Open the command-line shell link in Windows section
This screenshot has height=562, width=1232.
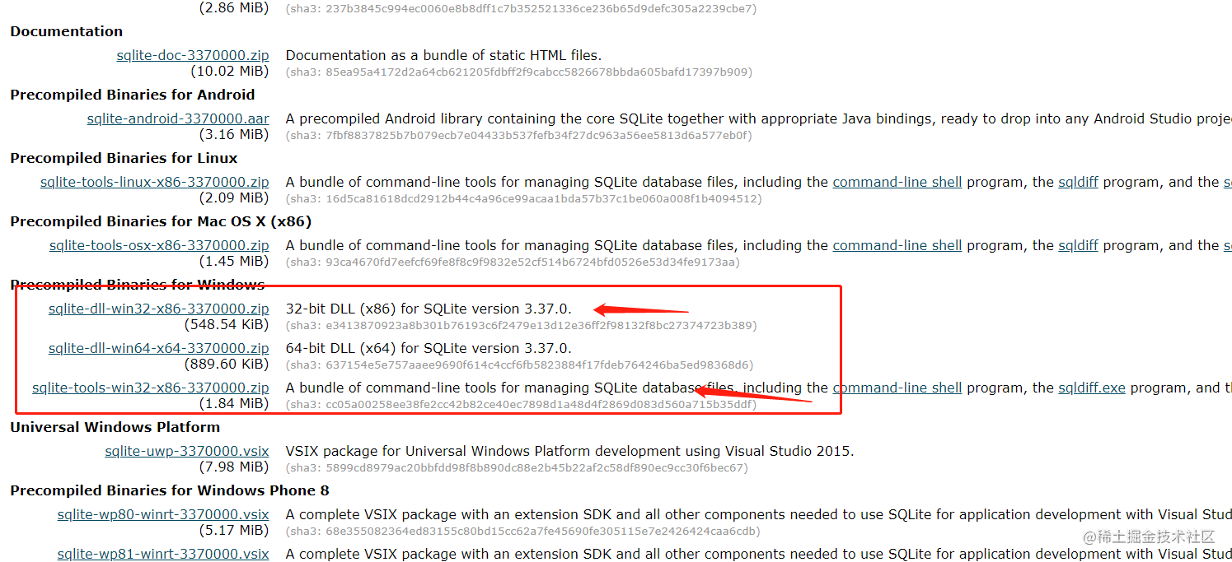(x=897, y=388)
